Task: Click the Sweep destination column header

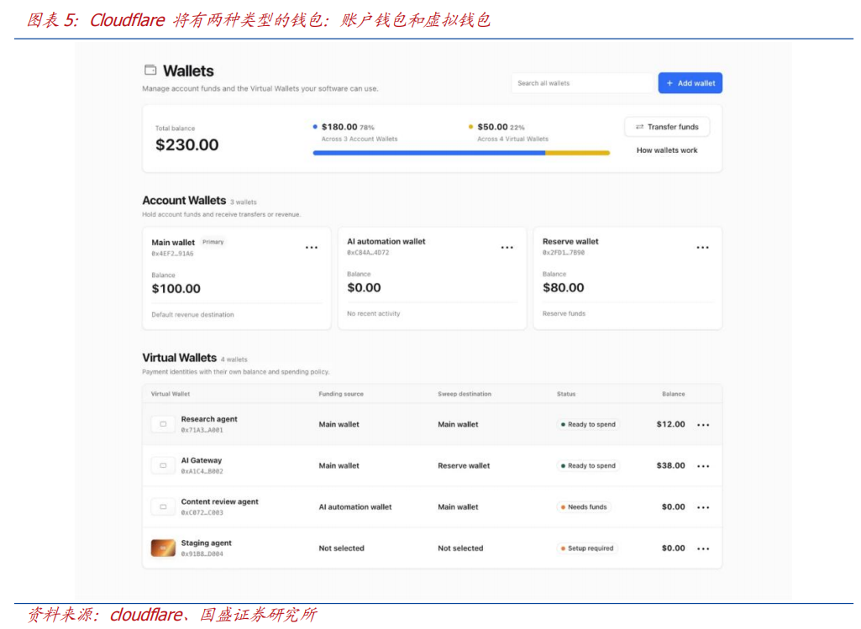Action: 465,394
